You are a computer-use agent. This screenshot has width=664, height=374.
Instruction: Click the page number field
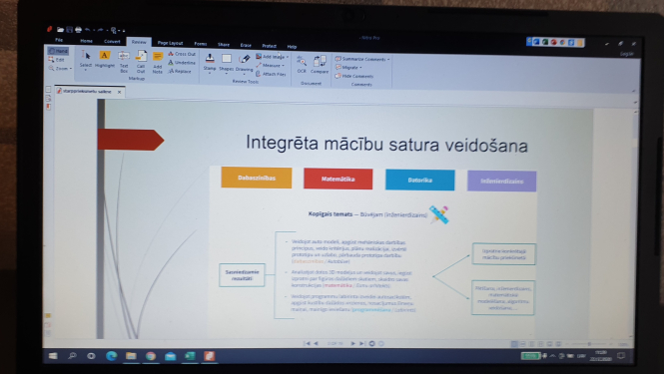tap(334, 343)
